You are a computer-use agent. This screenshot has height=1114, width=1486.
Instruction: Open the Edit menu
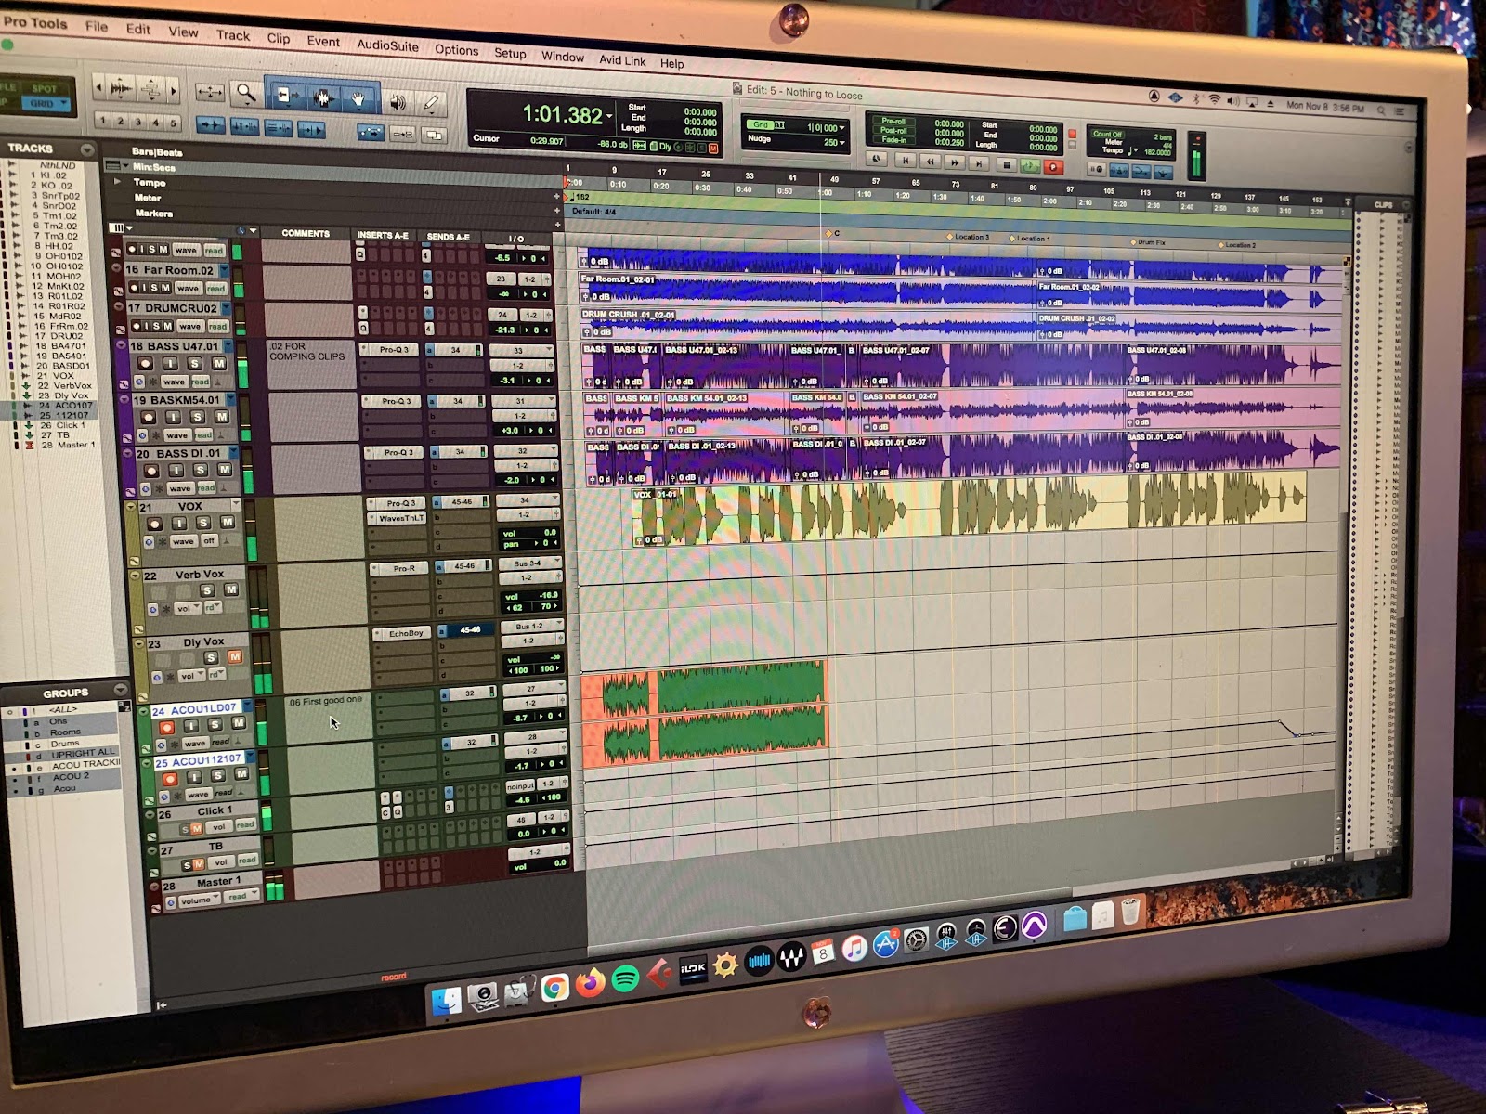(138, 29)
